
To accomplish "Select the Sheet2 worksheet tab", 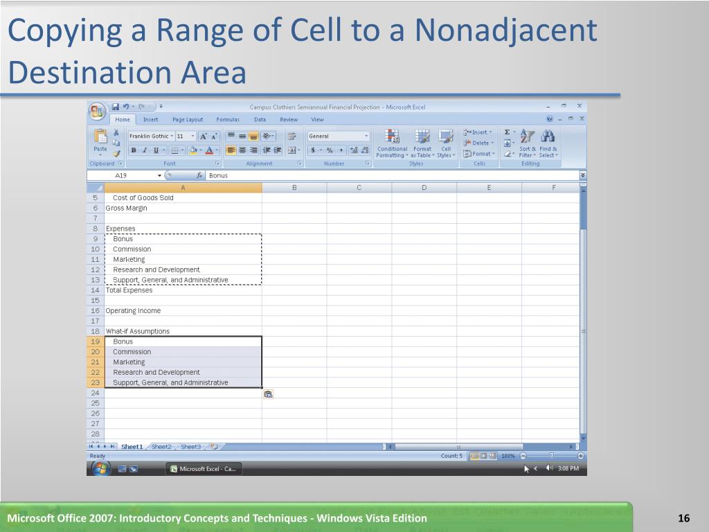I will point(161,447).
